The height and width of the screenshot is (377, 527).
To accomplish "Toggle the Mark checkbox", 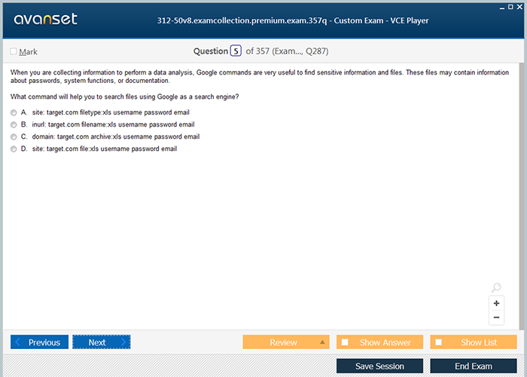I will click(14, 52).
